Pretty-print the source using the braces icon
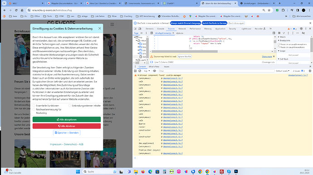The image size is (313, 175). coord(152,62)
